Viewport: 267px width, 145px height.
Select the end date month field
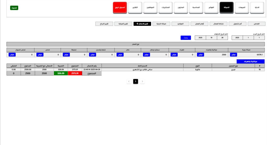[211, 38]
